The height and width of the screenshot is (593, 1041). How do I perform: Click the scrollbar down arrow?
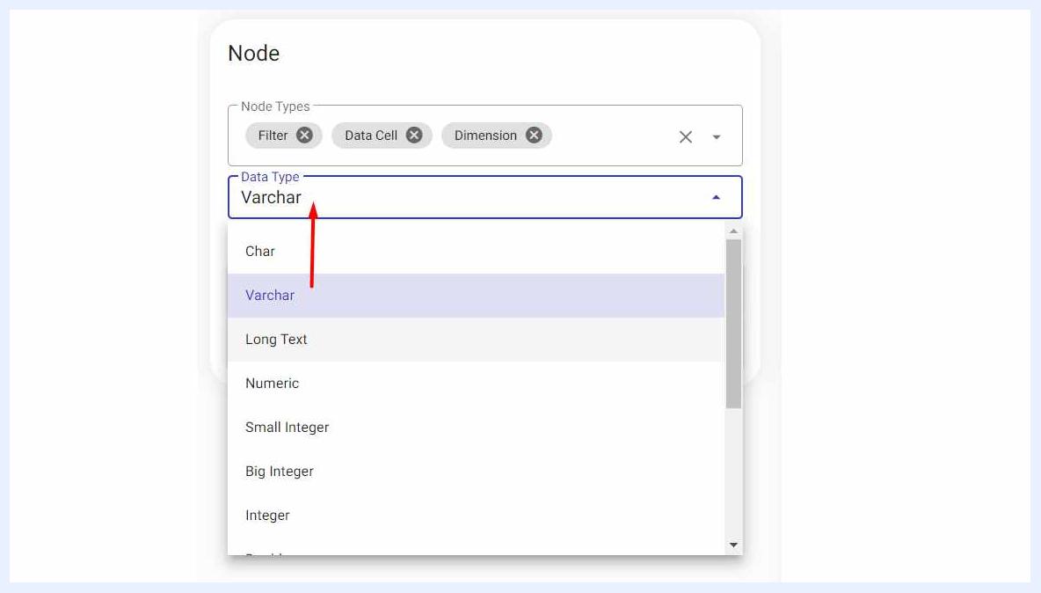coord(733,545)
